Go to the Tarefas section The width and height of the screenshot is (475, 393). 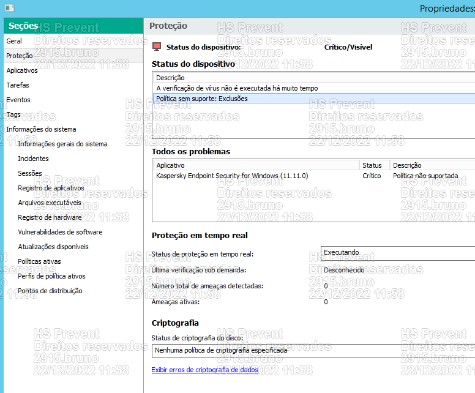tap(18, 85)
